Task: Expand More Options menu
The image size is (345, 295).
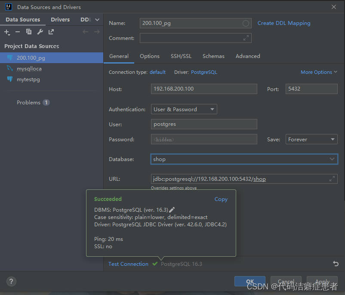Action: click(x=319, y=72)
